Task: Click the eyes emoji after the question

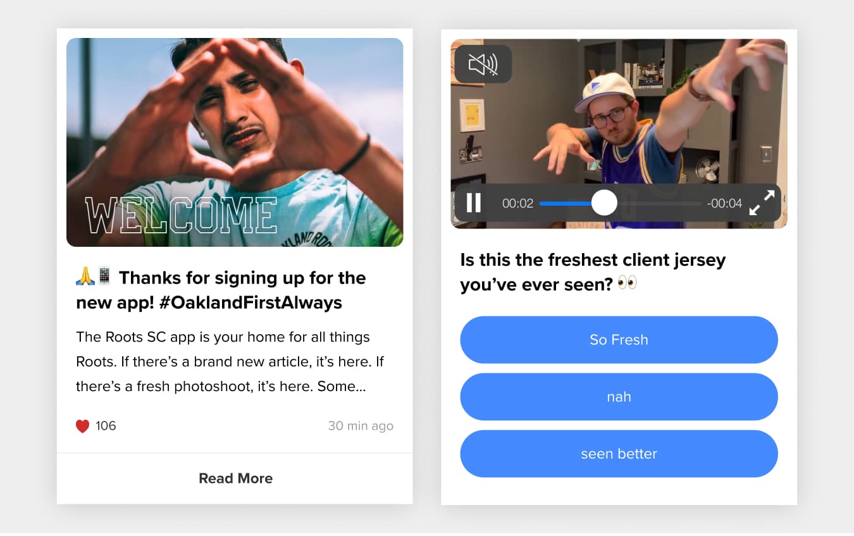Action: point(627,284)
